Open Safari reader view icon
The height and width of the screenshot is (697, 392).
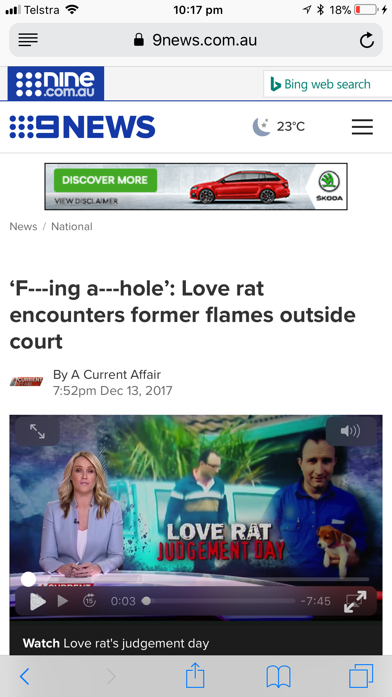28,40
